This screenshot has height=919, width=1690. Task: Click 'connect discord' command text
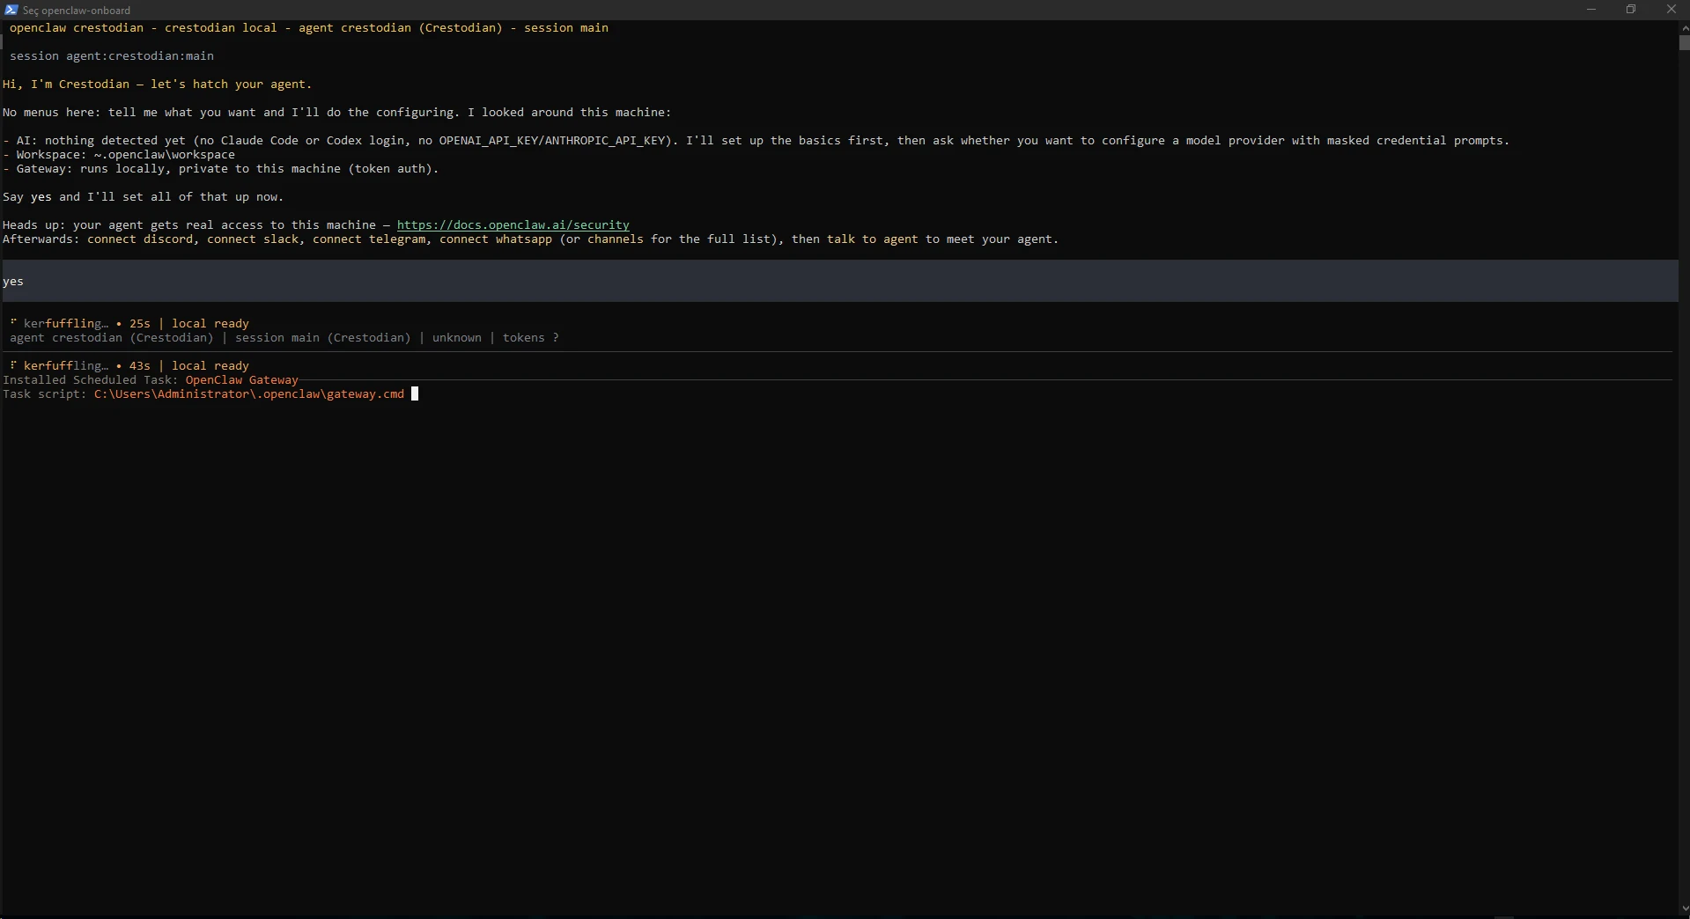tap(139, 239)
